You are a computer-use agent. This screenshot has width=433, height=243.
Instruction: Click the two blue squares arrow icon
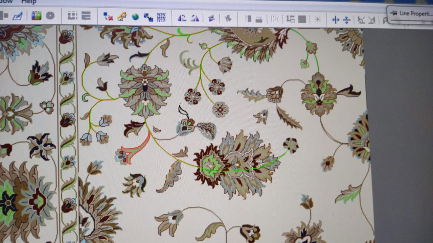point(148,17)
